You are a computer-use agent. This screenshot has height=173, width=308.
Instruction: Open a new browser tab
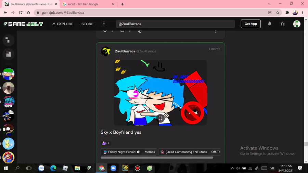click(x=123, y=4)
